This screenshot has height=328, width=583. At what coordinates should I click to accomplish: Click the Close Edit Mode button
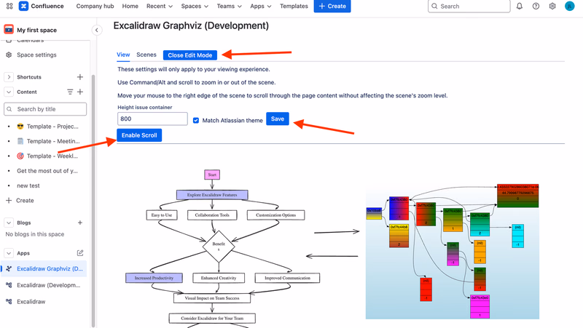190,55
